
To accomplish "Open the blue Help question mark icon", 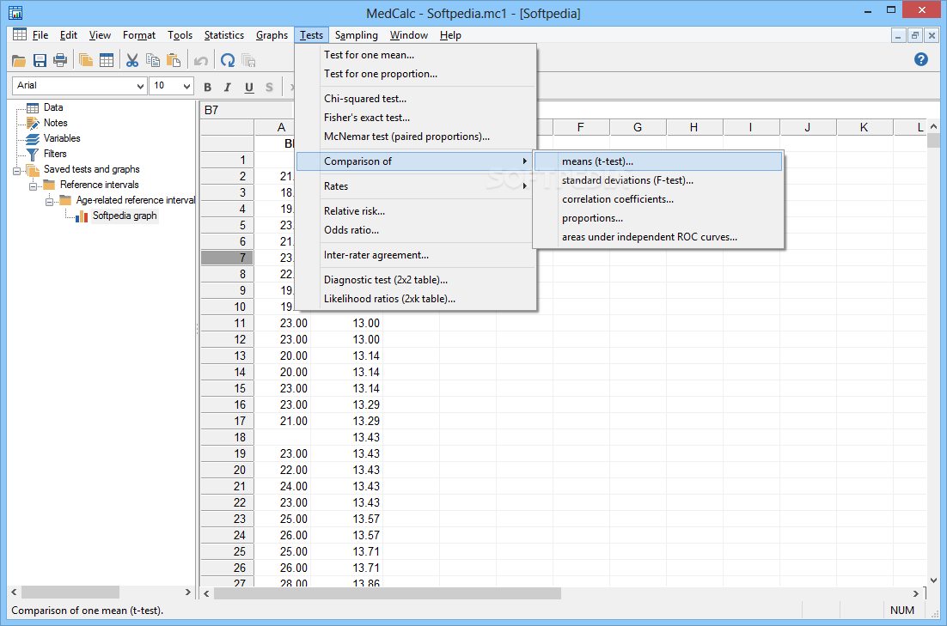I will click(x=921, y=59).
